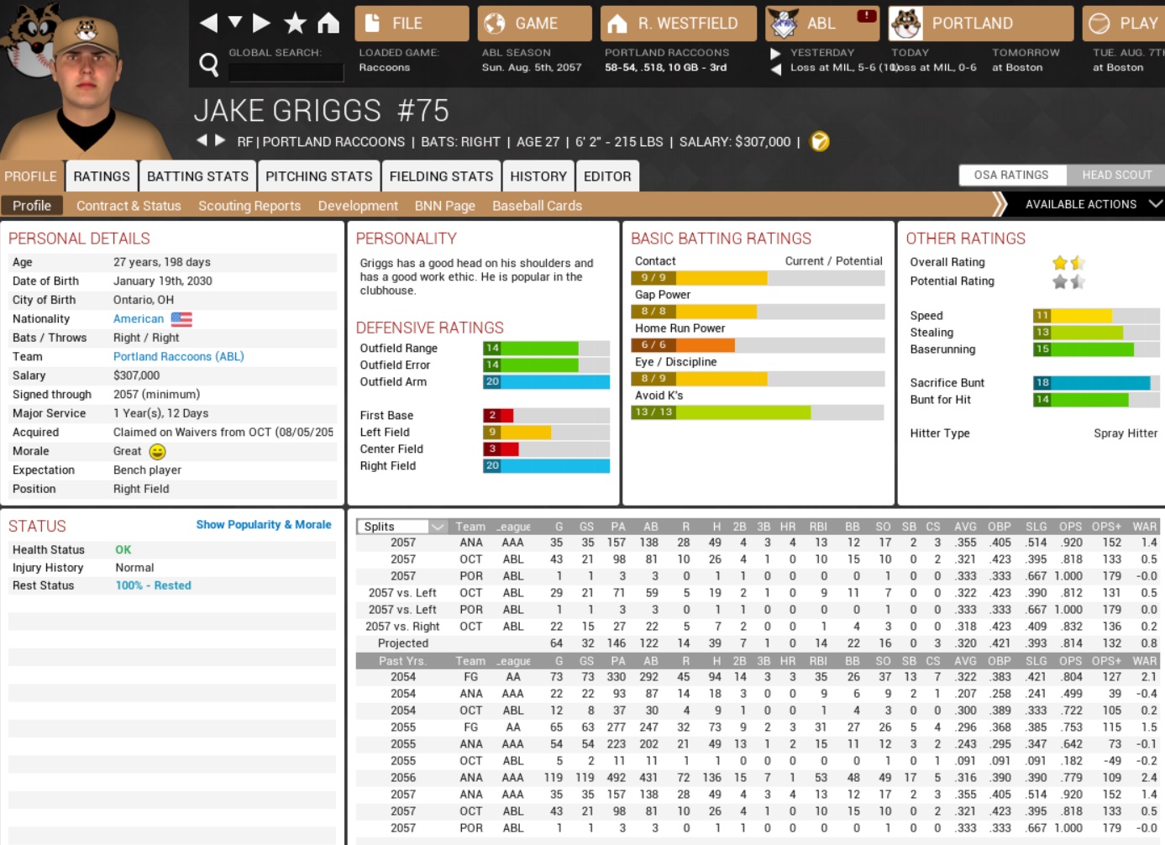Click the star bookmark icon
1165x845 pixels.
[x=295, y=23]
